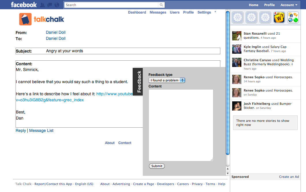Open Josh Fichtelberg's name link
Viewport: 306px width, 192px height.
257,104
